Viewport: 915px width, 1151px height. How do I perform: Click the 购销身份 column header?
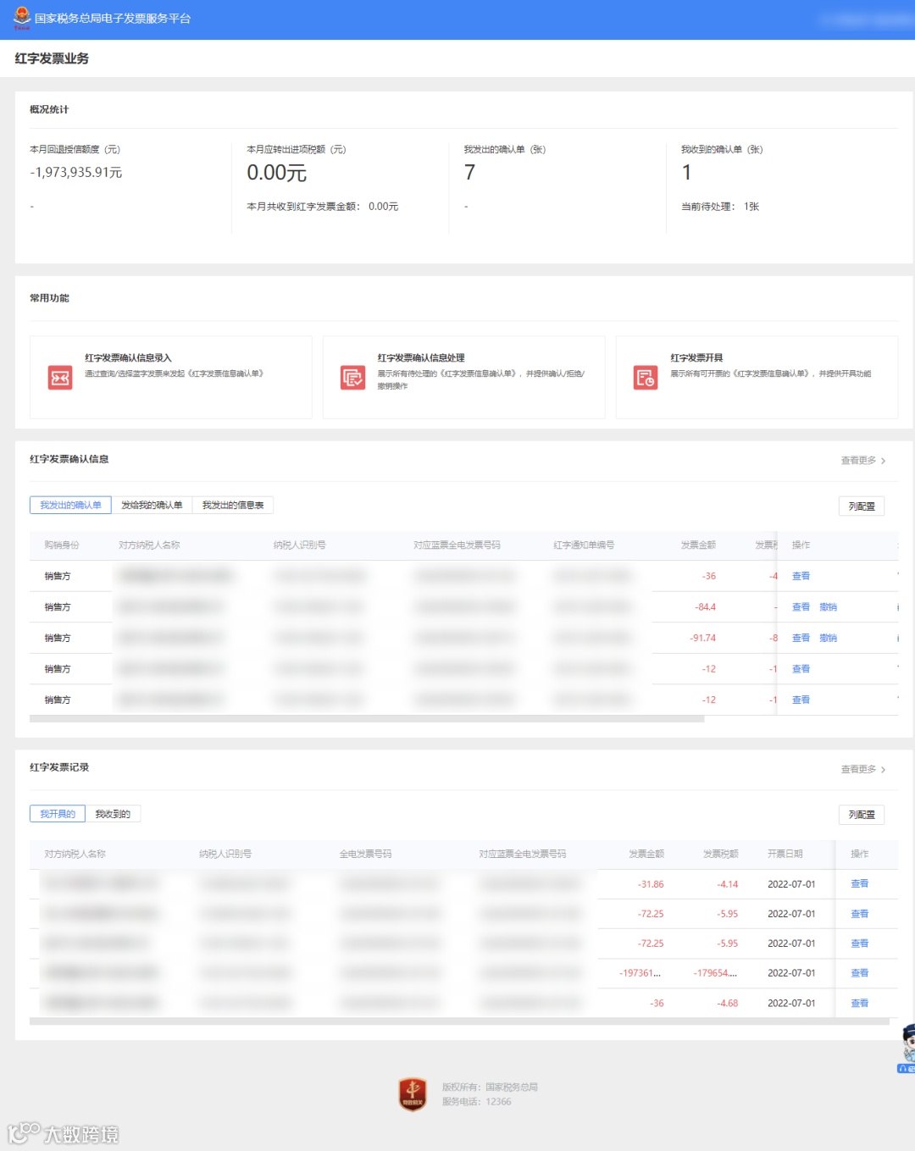coord(62,545)
